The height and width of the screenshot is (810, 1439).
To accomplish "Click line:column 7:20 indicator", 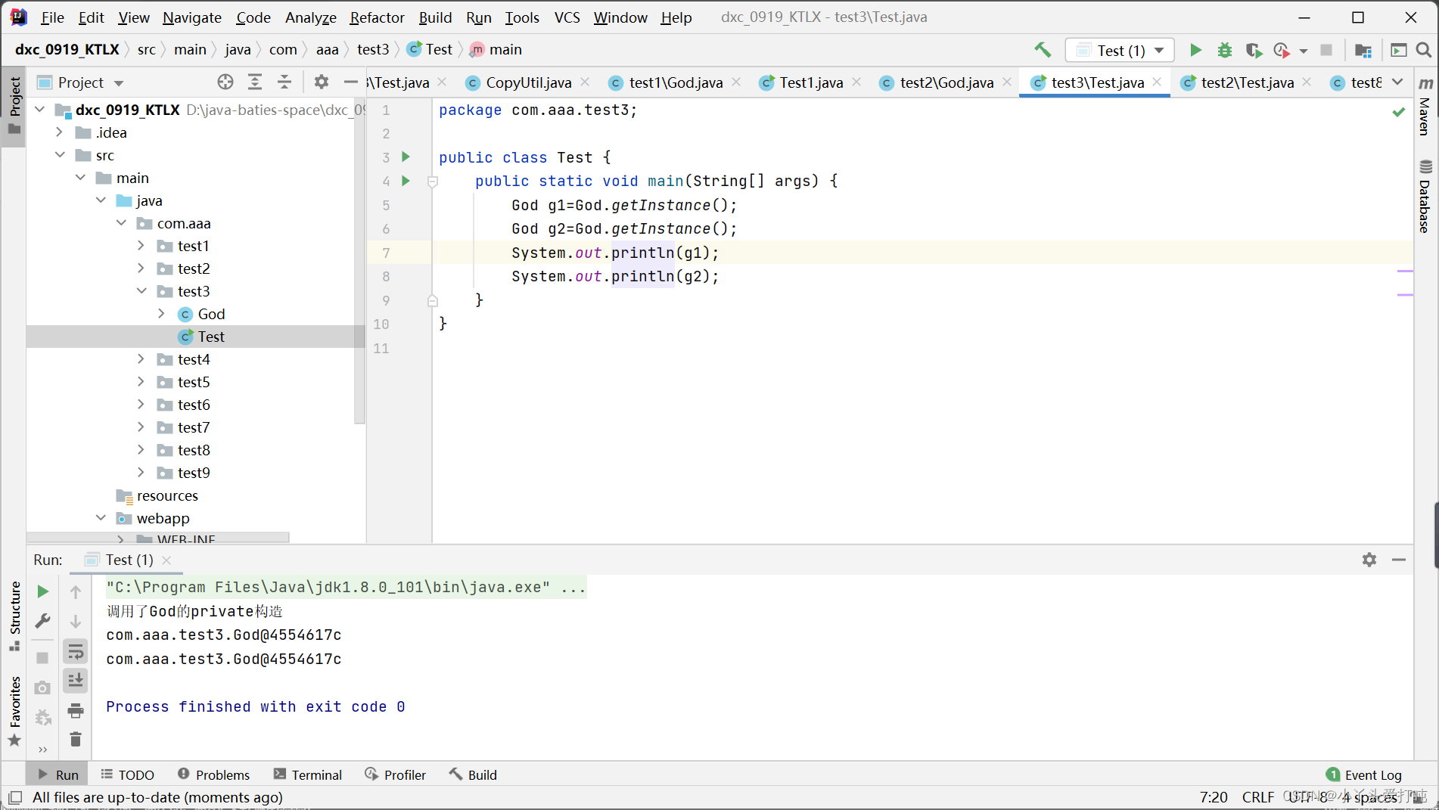I will tap(1214, 797).
